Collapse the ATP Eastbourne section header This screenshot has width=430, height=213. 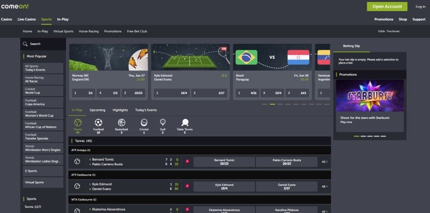[200, 175]
